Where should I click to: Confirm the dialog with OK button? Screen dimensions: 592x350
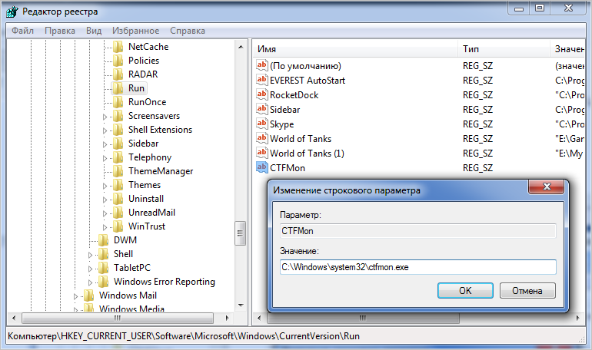click(x=465, y=290)
